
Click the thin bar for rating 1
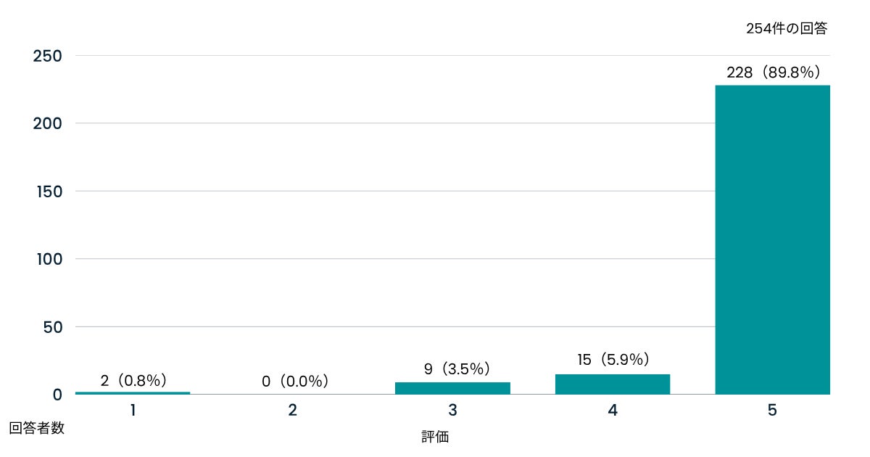click(133, 393)
